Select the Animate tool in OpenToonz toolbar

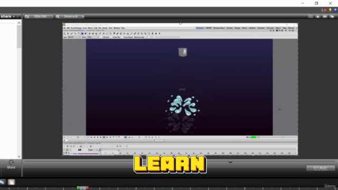click(64, 33)
